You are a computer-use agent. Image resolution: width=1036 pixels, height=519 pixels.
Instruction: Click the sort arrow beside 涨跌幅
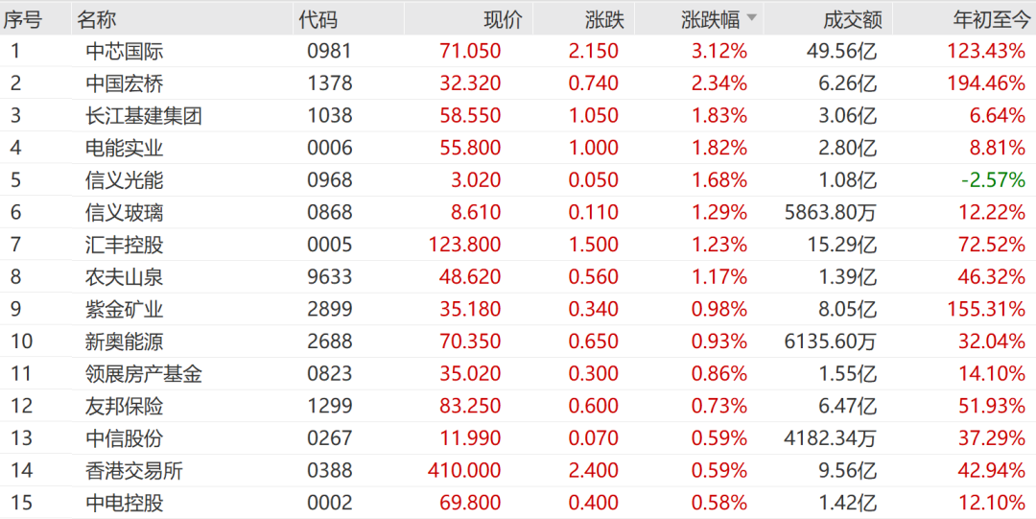click(752, 17)
